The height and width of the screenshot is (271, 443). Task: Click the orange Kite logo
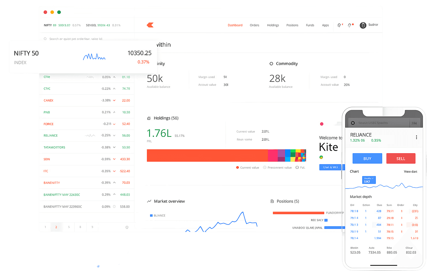pos(150,25)
